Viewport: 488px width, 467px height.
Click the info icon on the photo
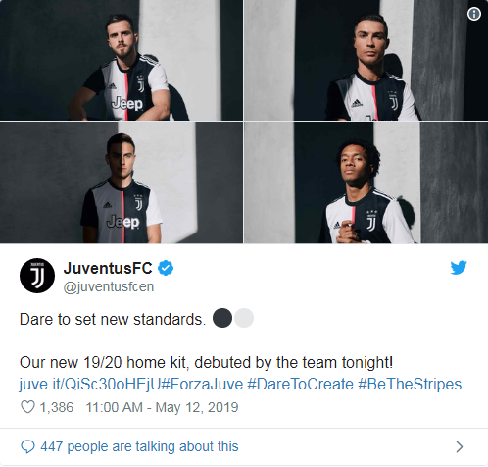(x=474, y=14)
